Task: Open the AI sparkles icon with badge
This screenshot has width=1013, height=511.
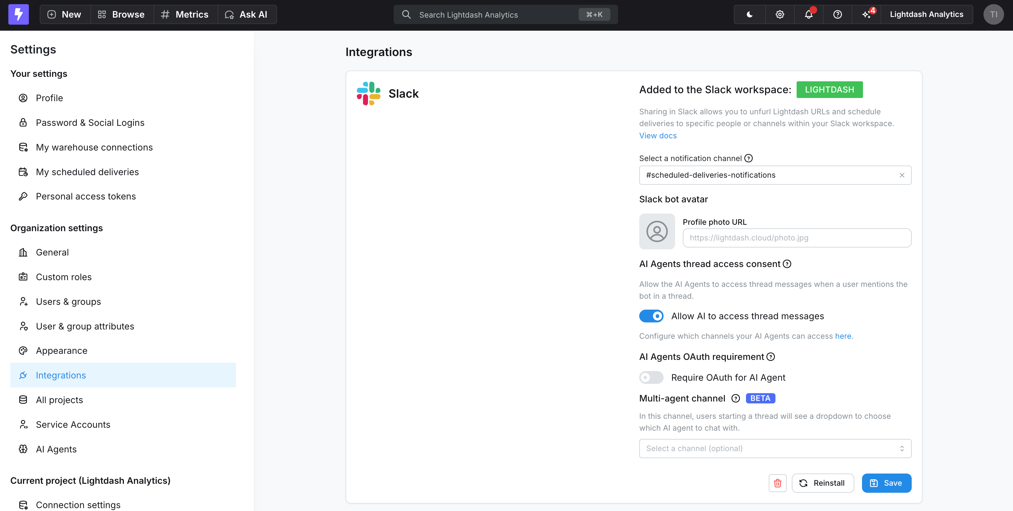Action: click(x=866, y=14)
